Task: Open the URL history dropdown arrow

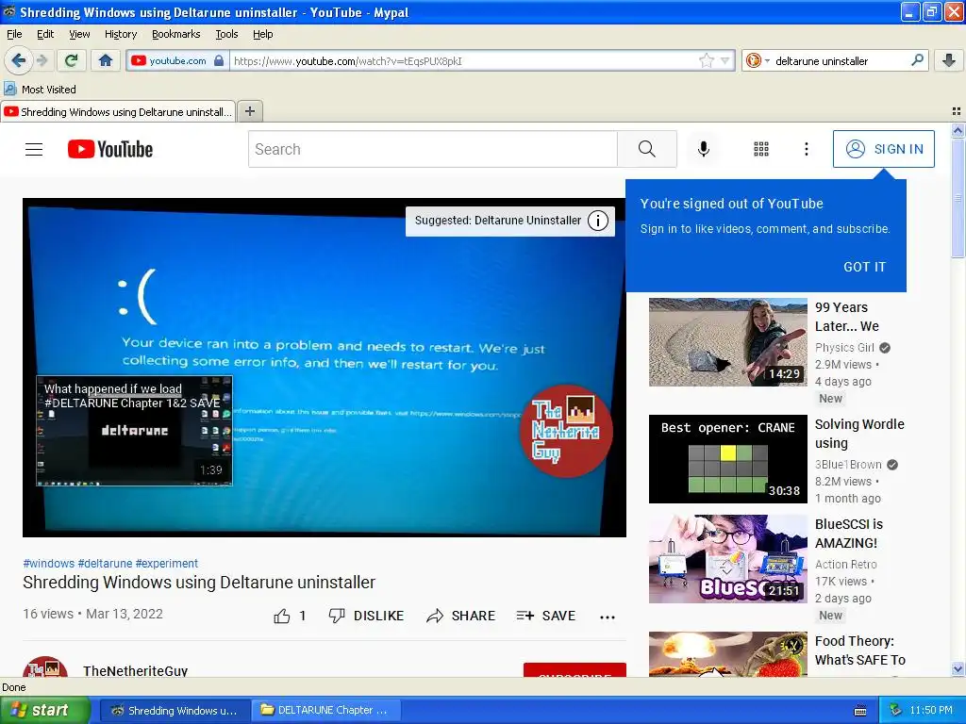Action: click(725, 60)
